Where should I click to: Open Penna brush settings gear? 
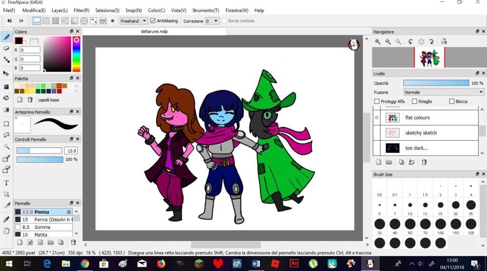(x=68, y=212)
